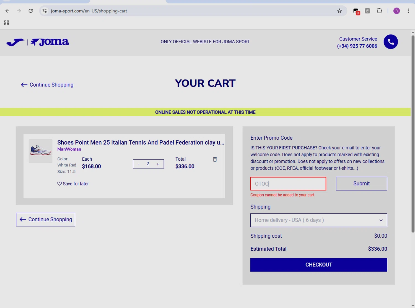Bookmark this page with the star icon
The height and width of the screenshot is (308, 415).
[x=339, y=11]
